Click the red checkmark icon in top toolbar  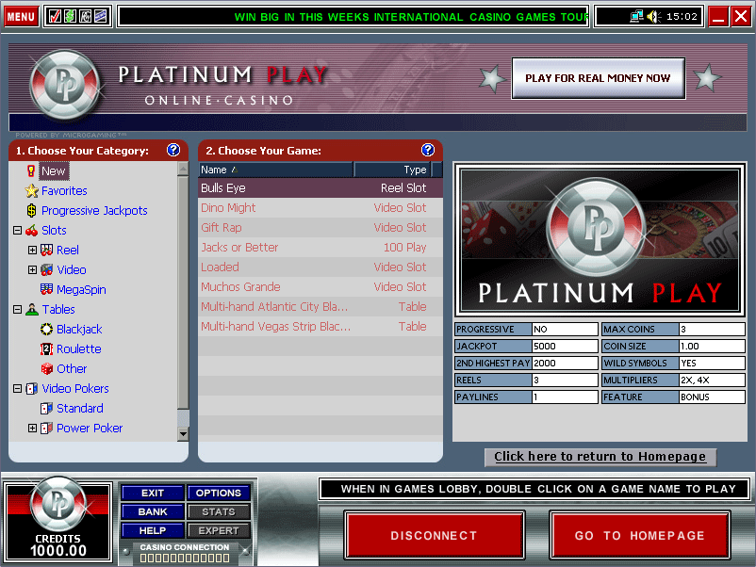coord(55,16)
